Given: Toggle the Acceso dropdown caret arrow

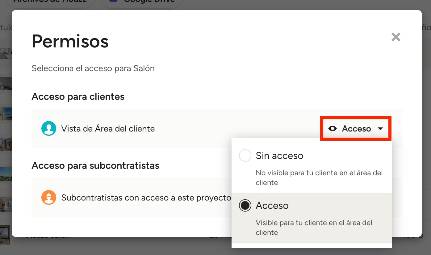Looking at the screenshot, I should [380, 128].
